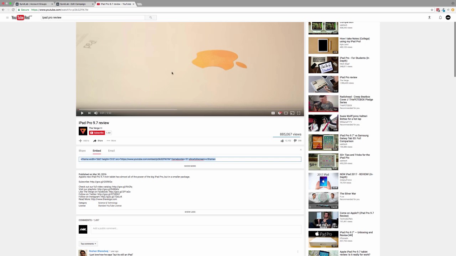Toggle subtitles in the video player
Image resolution: width=456 pixels, height=256 pixels.
tap(273, 113)
